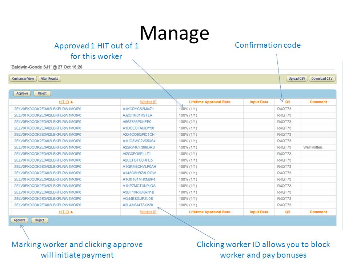
Task: Click the Q2 column header
Action: coord(288,102)
